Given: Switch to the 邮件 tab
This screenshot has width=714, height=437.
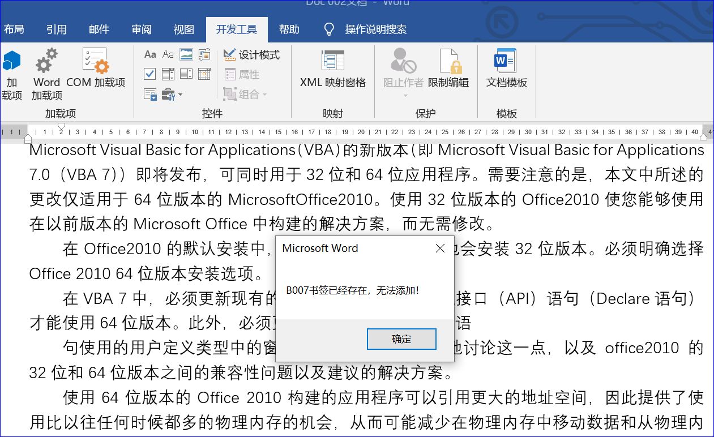Looking at the screenshot, I should point(99,29).
